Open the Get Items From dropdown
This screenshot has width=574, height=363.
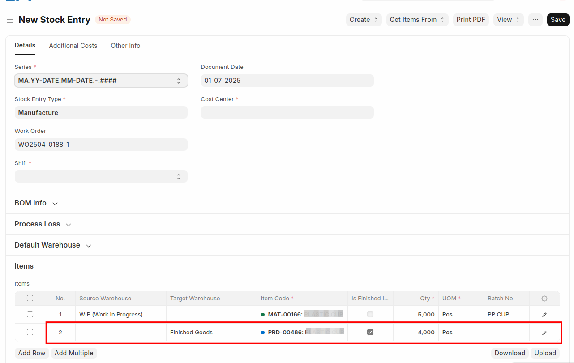pos(417,20)
